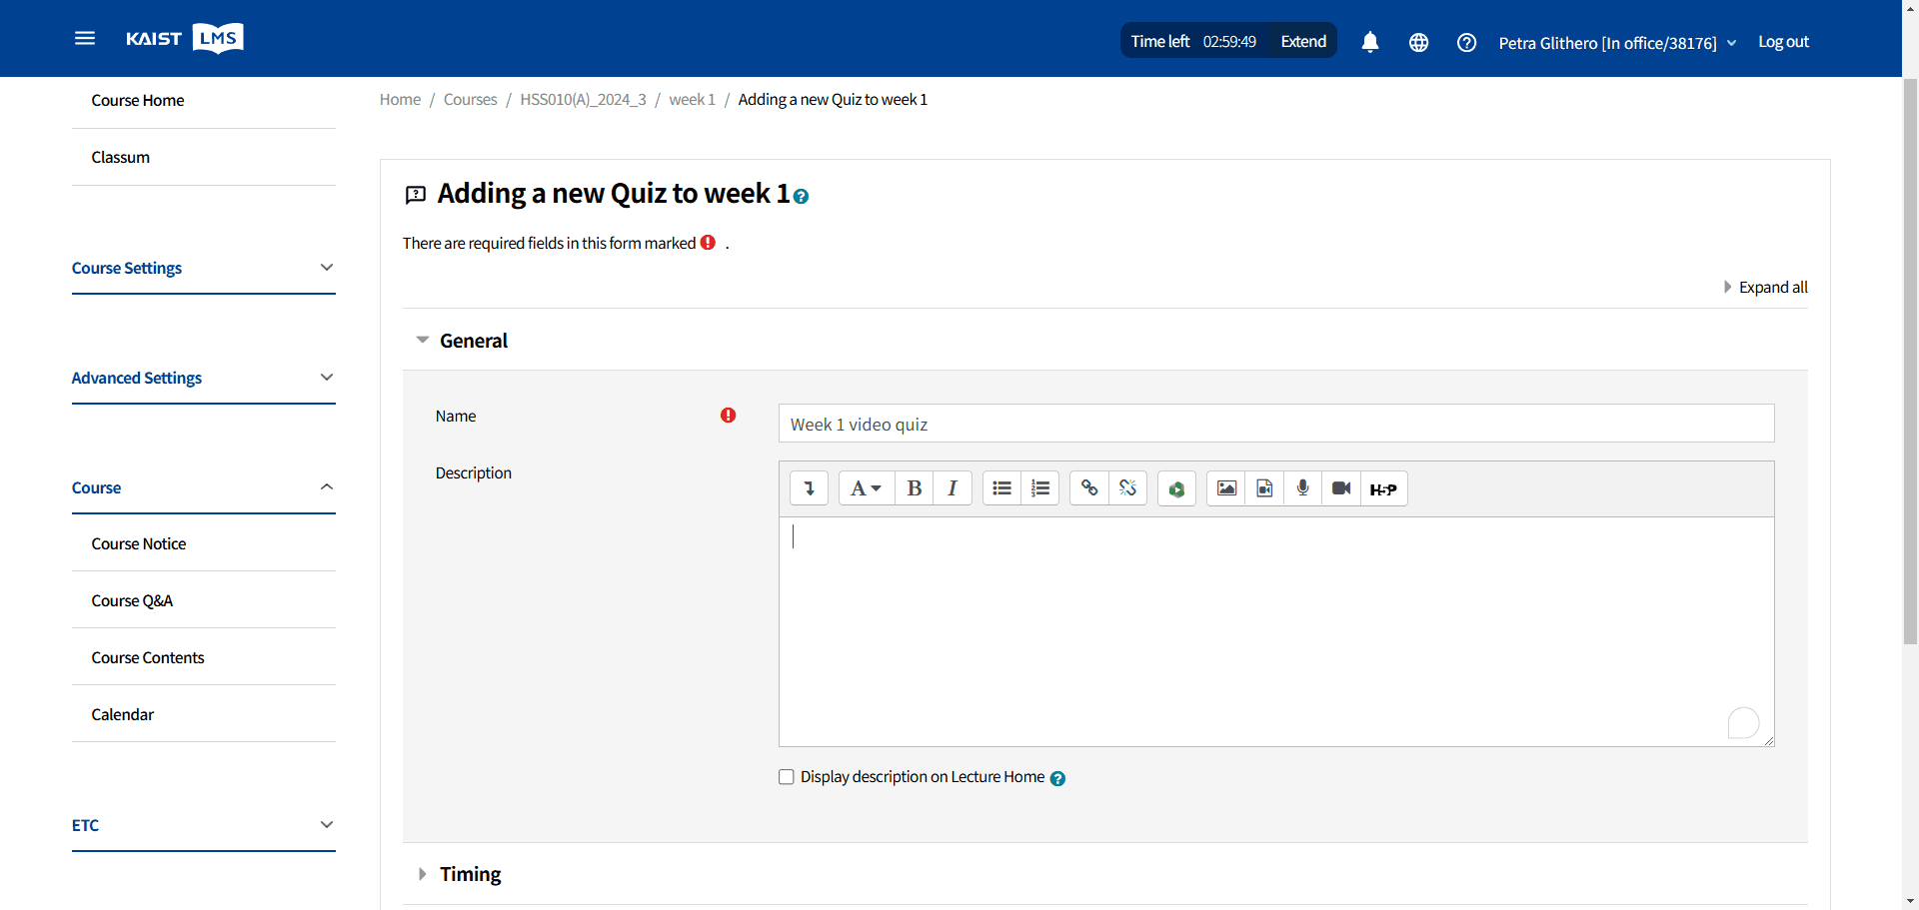Screen dimensions: 1919x910
Task: Open Course Notice from sidebar
Action: click(139, 543)
